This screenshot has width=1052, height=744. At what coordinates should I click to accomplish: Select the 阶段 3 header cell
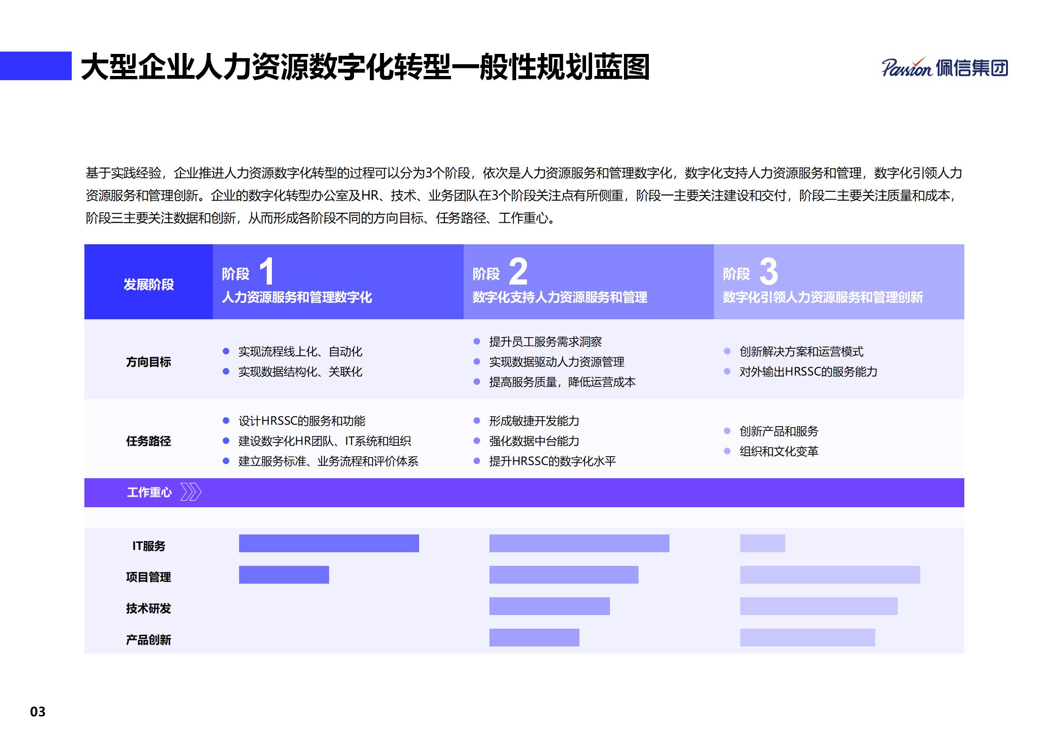839,282
